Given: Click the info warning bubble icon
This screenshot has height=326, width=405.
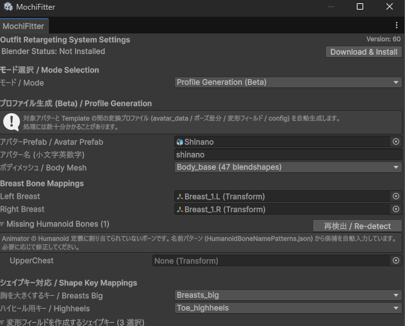Looking at the screenshot, I should pos(12,122).
